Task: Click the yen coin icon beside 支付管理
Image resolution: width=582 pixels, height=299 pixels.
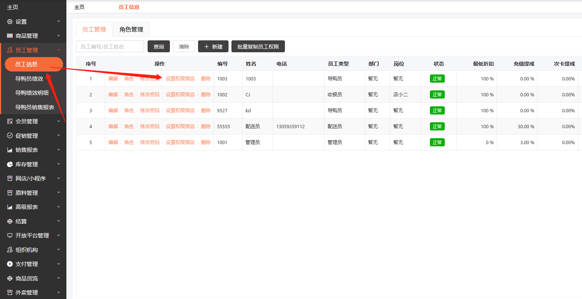Action: coord(10,264)
